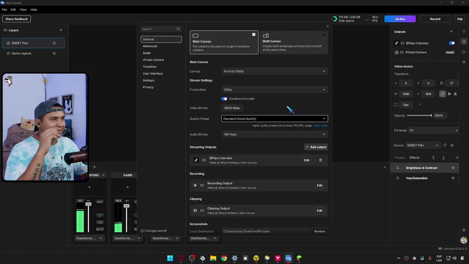Open the broadcast signal sidebar icon
Image resolution: width=469 pixels, height=264 pixels.
pyautogui.click(x=464, y=62)
